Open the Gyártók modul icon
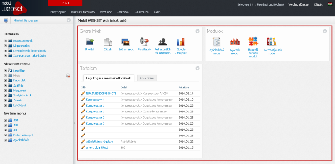Image resolution: width=335 pixels, height=164 pixels. click(x=235, y=42)
